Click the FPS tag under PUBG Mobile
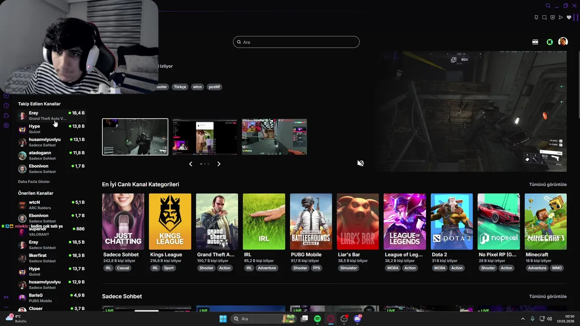Image resolution: width=580 pixels, height=326 pixels. [316, 268]
